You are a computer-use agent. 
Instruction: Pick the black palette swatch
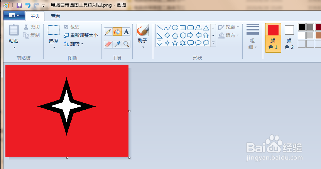pyautogui.click(x=302, y=27)
